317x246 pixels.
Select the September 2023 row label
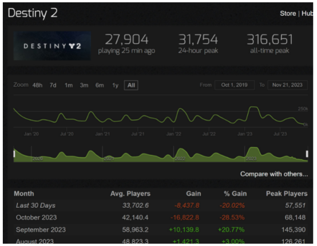tap(41, 229)
